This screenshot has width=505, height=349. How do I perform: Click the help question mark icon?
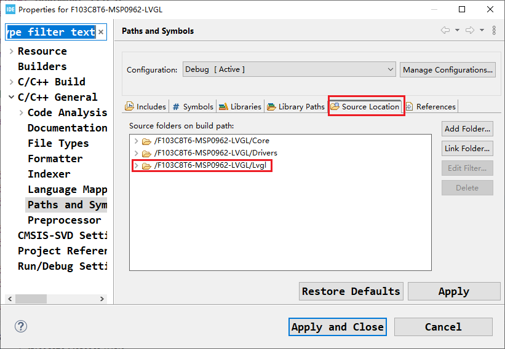point(21,326)
